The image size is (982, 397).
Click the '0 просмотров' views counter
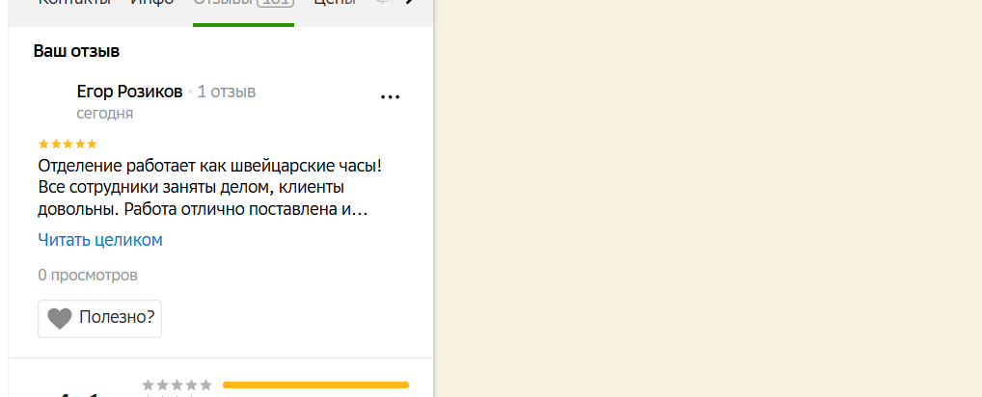pos(88,275)
